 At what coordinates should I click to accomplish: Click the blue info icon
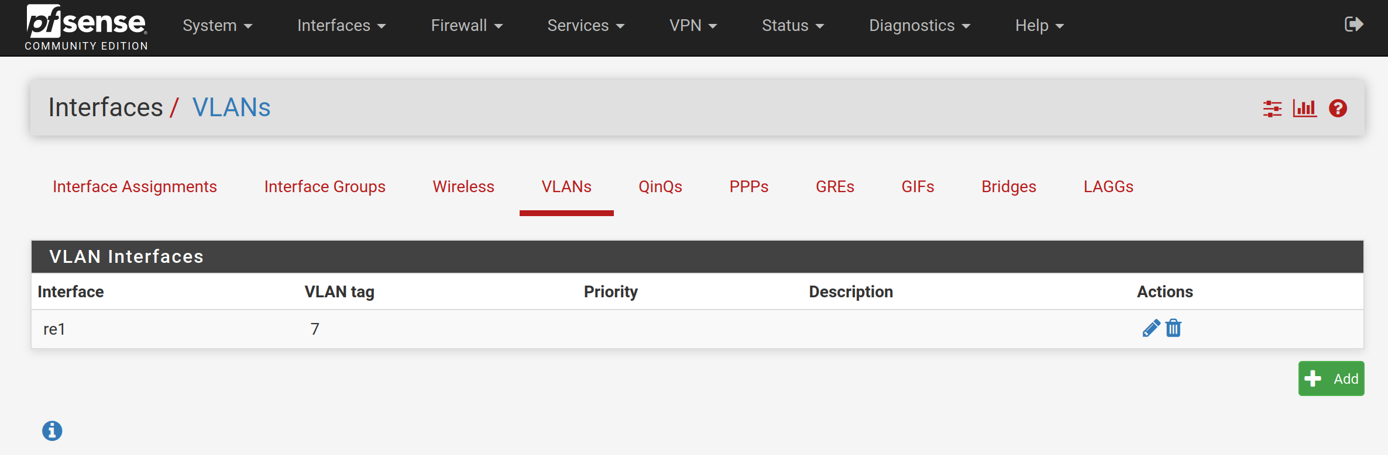pos(52,431)
